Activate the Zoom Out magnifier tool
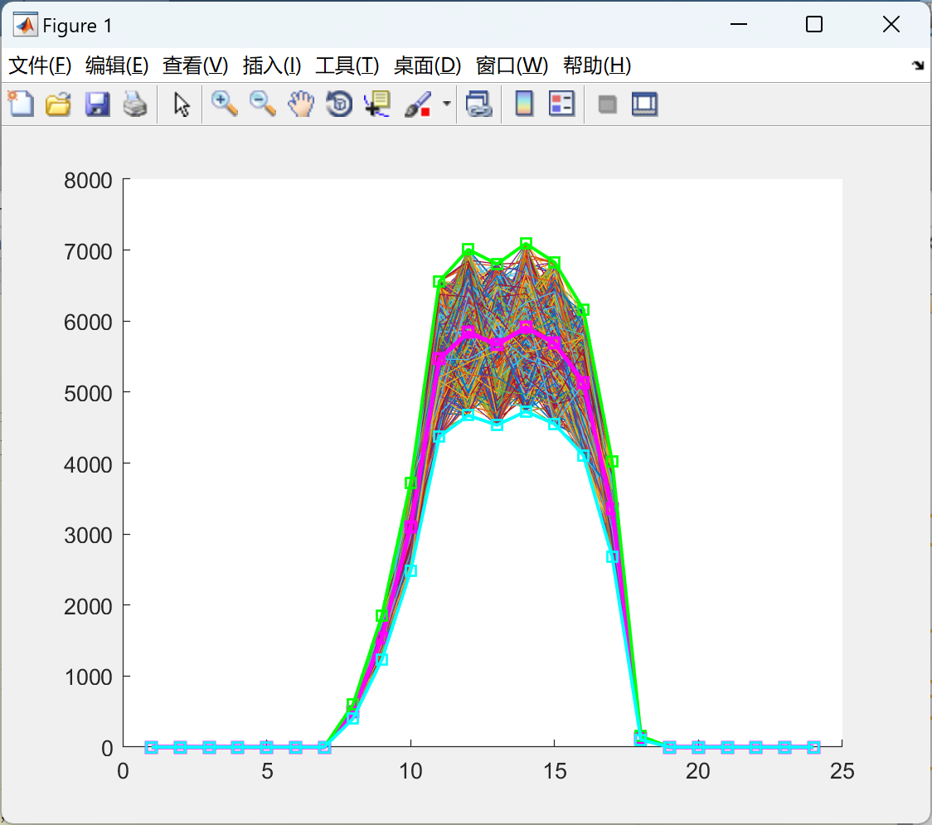The image size is (932, 825). pos(262,104)
